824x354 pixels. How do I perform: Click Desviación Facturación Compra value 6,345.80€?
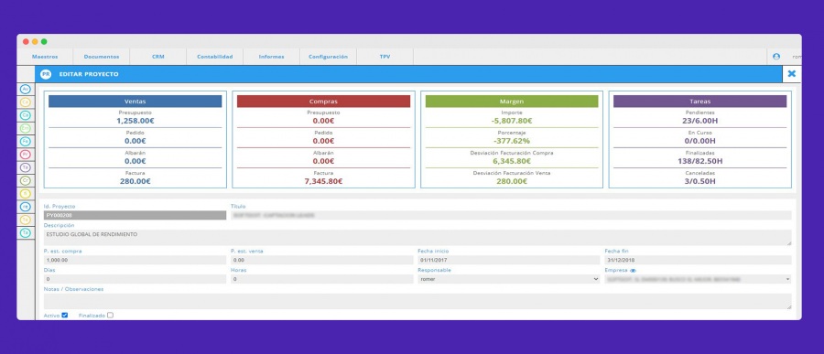pyautogui.click(x=512, y=161)
